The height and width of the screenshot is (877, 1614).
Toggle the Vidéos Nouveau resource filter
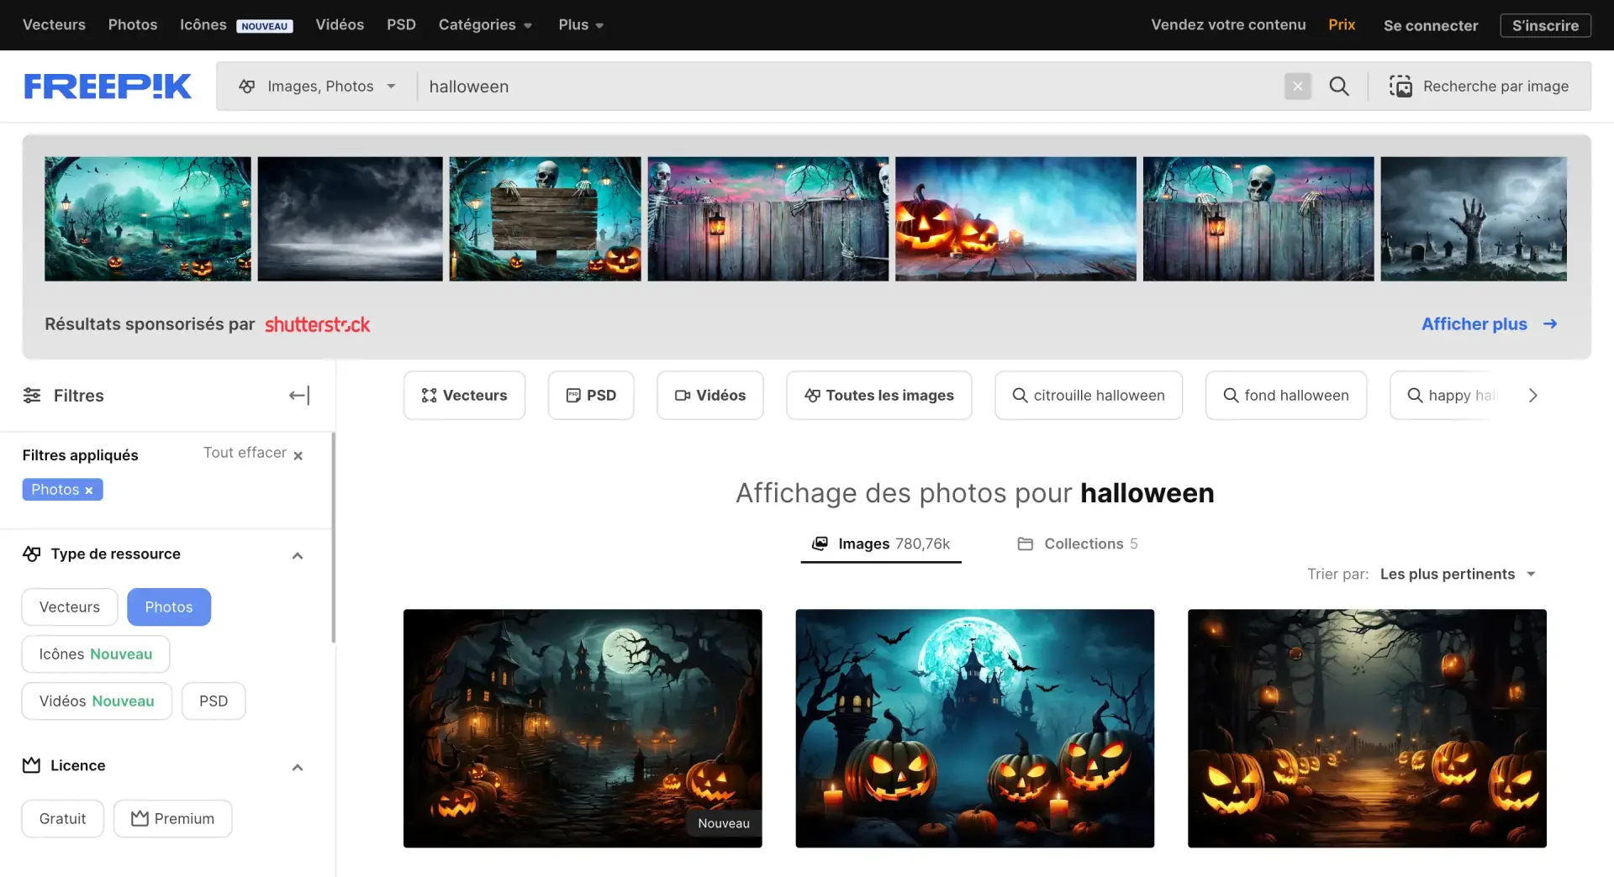tap(97, 701)
